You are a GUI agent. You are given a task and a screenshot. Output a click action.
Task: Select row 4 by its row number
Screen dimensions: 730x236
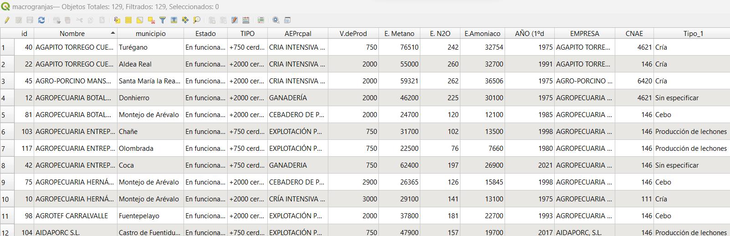[7, 98]
